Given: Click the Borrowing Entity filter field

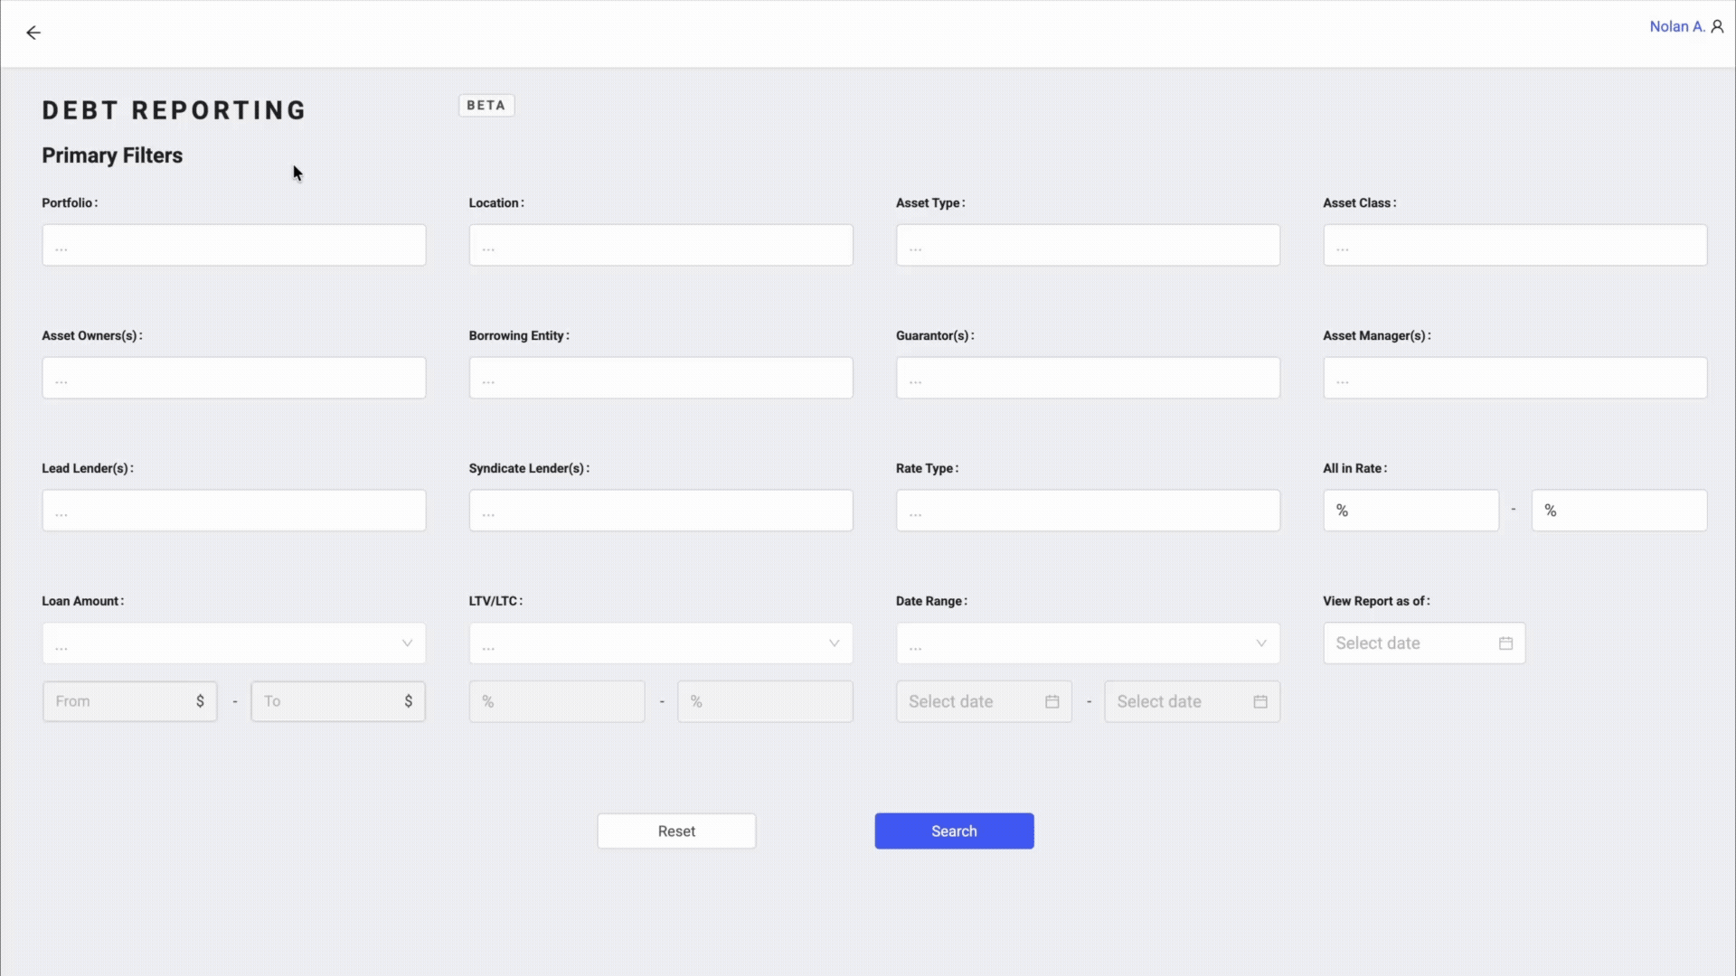Looking at the screenshot, I should point(660,377).
